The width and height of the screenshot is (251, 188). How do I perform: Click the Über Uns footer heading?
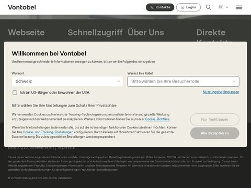[146, 32]
